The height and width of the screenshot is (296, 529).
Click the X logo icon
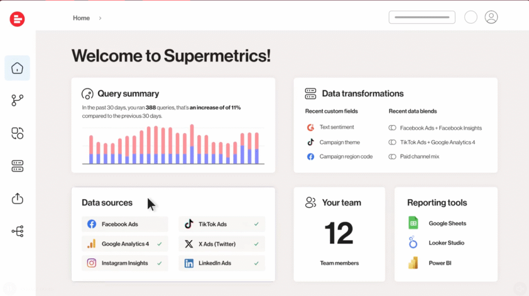tap(189, 244)
